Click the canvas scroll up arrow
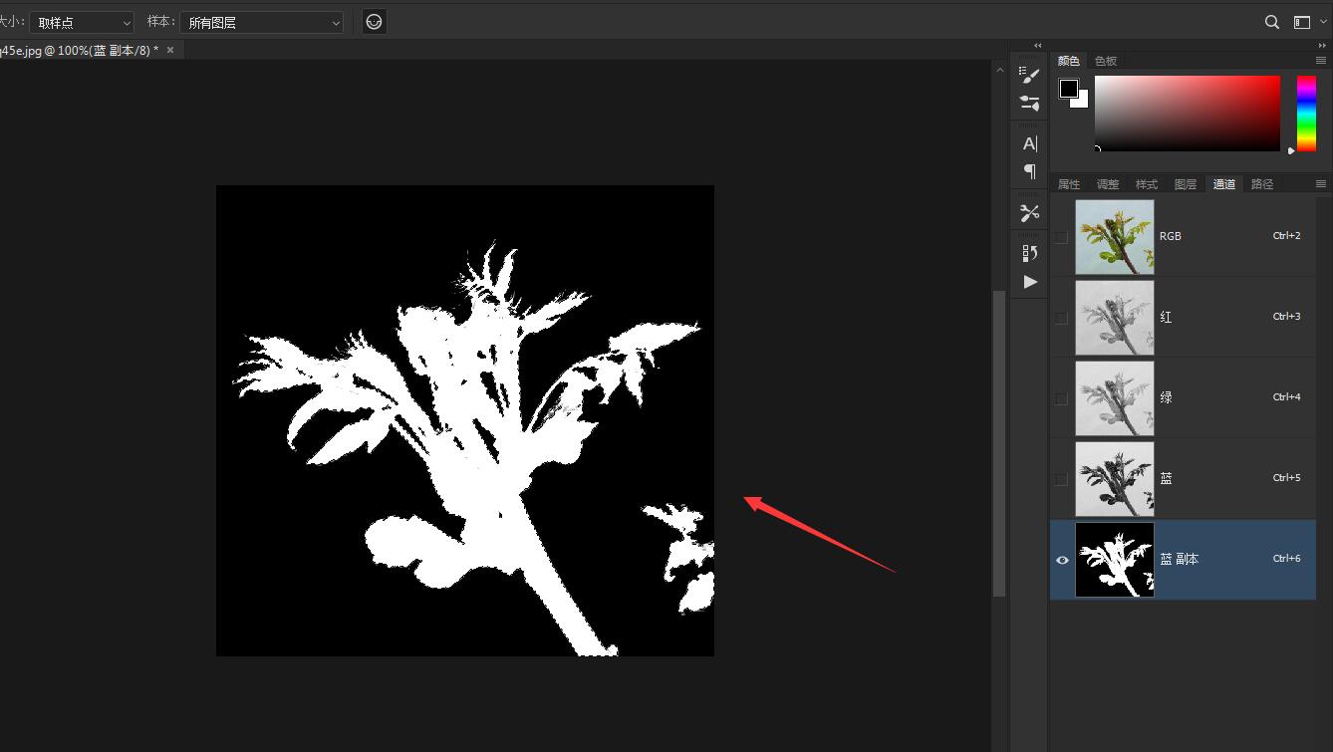The width and height of the screenshot is (1333, 752). (x=999, y=71)
